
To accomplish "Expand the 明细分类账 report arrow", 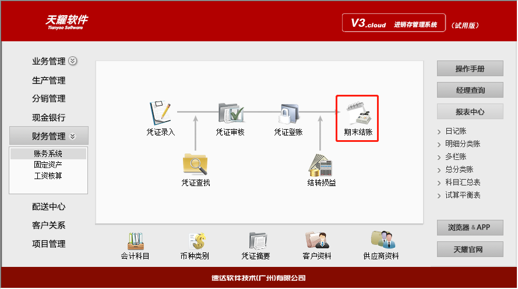I will (x=439, y=144).
